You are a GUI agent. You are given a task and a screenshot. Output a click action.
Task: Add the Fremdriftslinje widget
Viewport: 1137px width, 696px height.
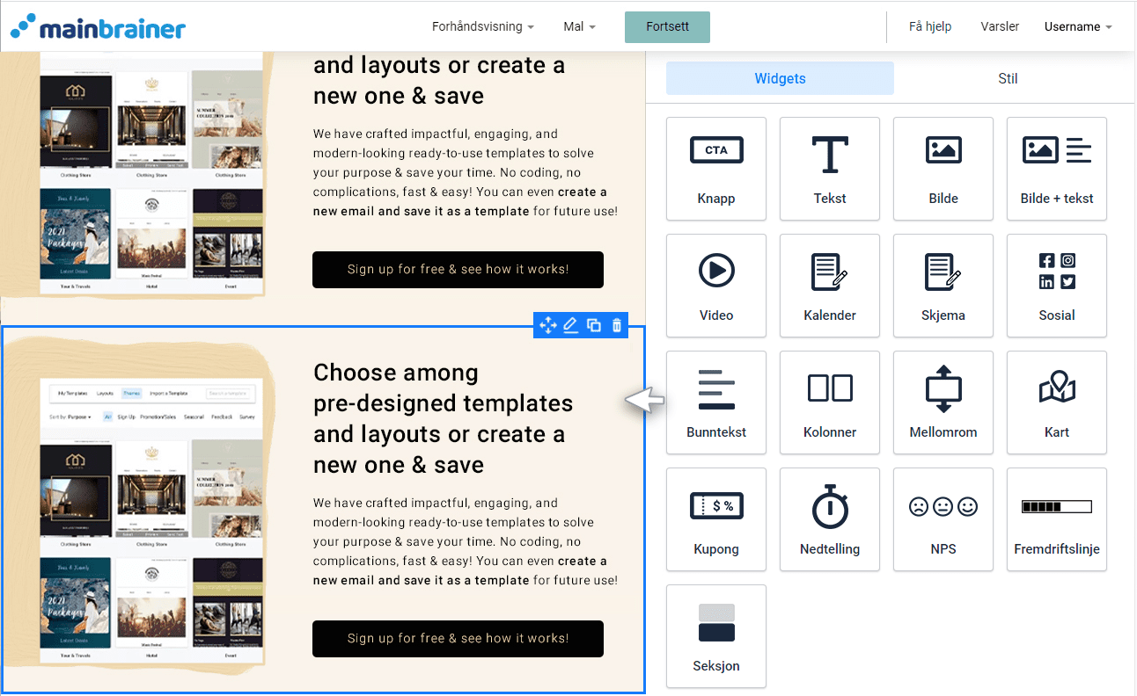(x=1056, y=519)
